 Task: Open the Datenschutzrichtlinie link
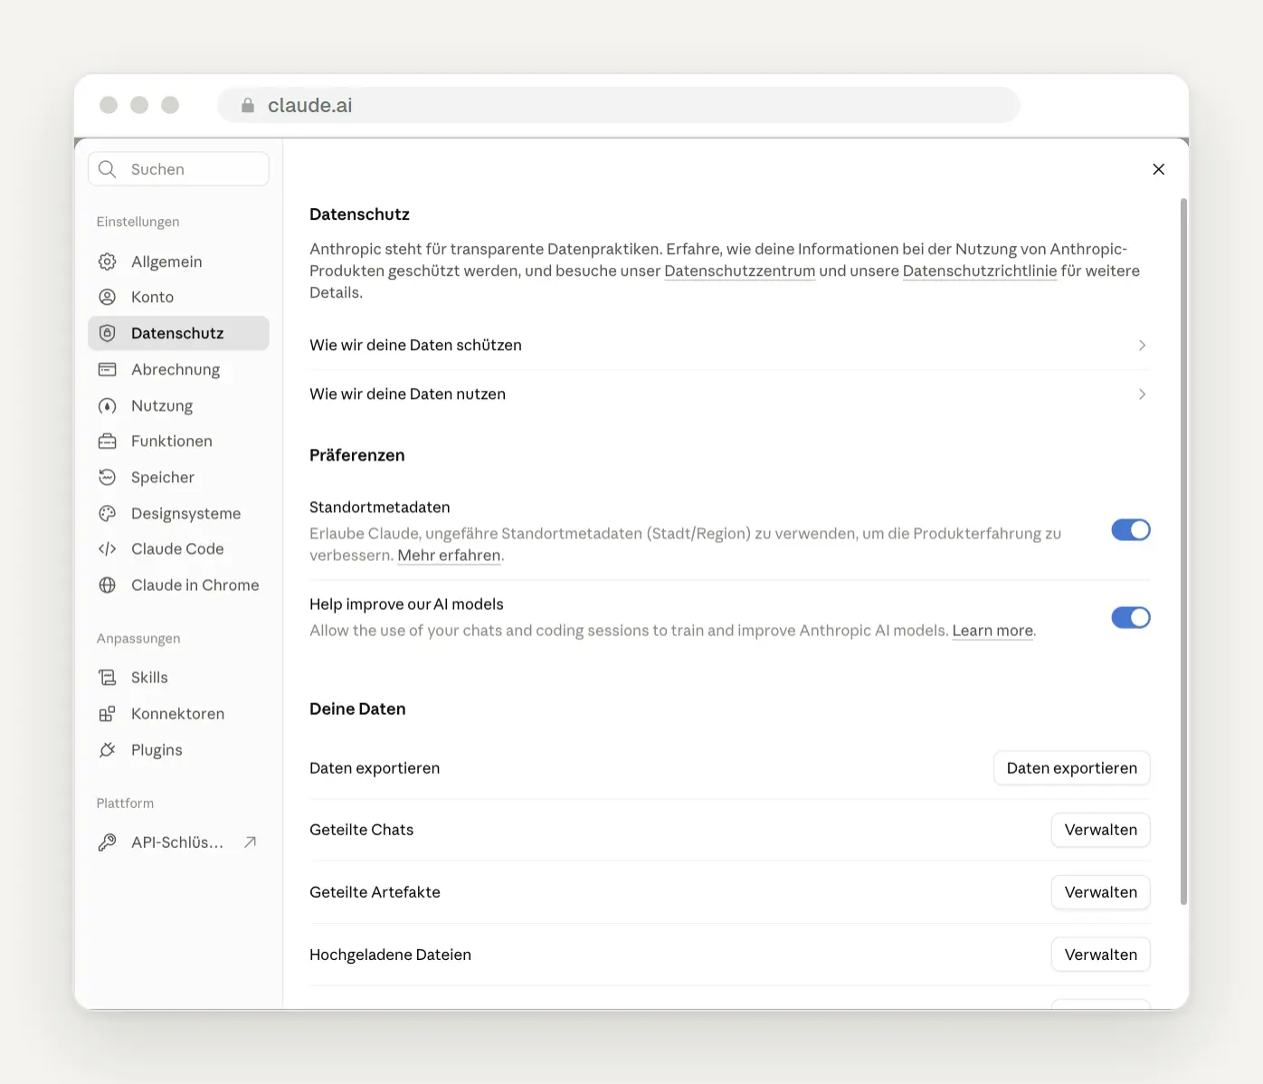(980, 271)
